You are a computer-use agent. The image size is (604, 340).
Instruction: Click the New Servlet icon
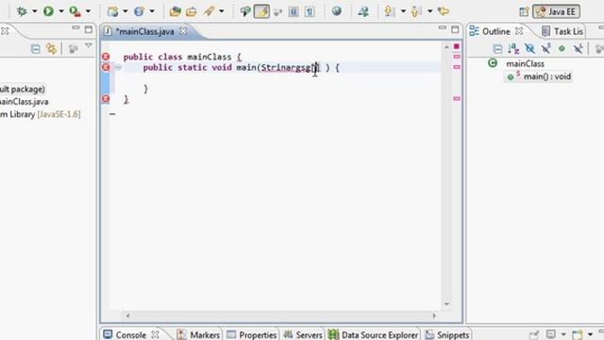tap(139, 11)
